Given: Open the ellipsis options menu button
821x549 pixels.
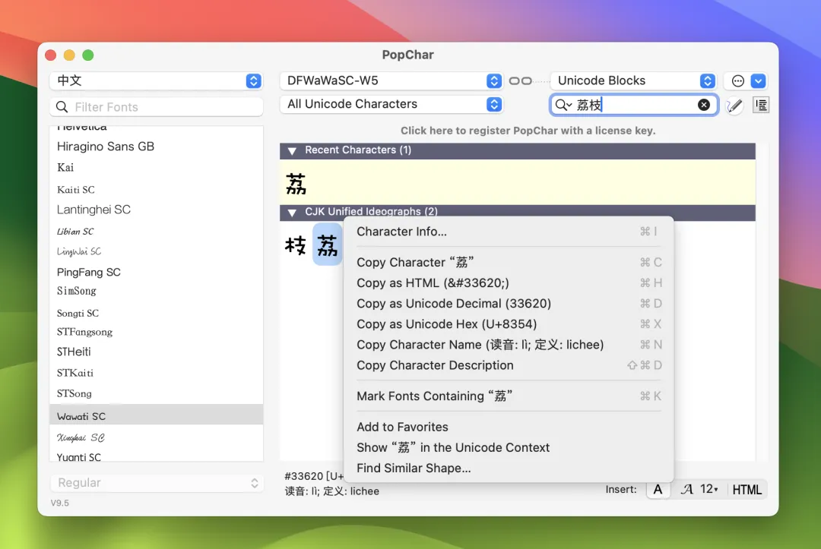Looking at the screenshot, I should [x=737, y=80].
